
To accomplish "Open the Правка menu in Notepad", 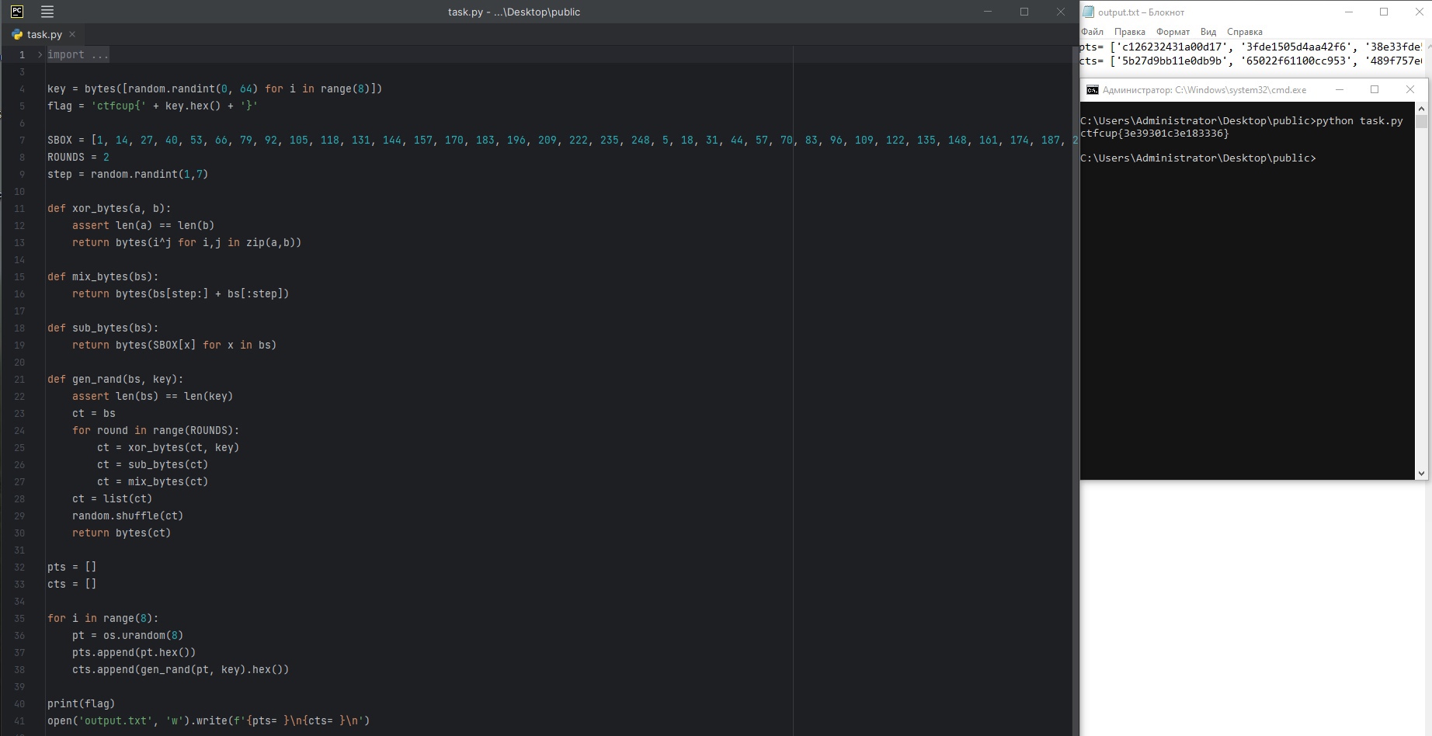I will coord(1129,32).
